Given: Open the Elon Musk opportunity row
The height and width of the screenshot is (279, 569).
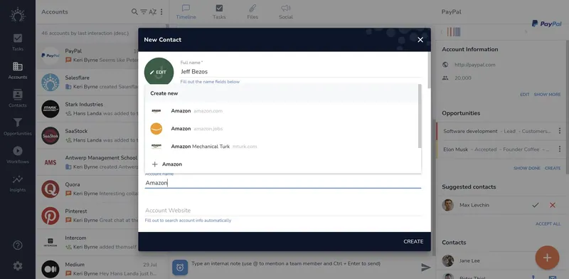Looking at the screenshot, I should coord(496,149).
